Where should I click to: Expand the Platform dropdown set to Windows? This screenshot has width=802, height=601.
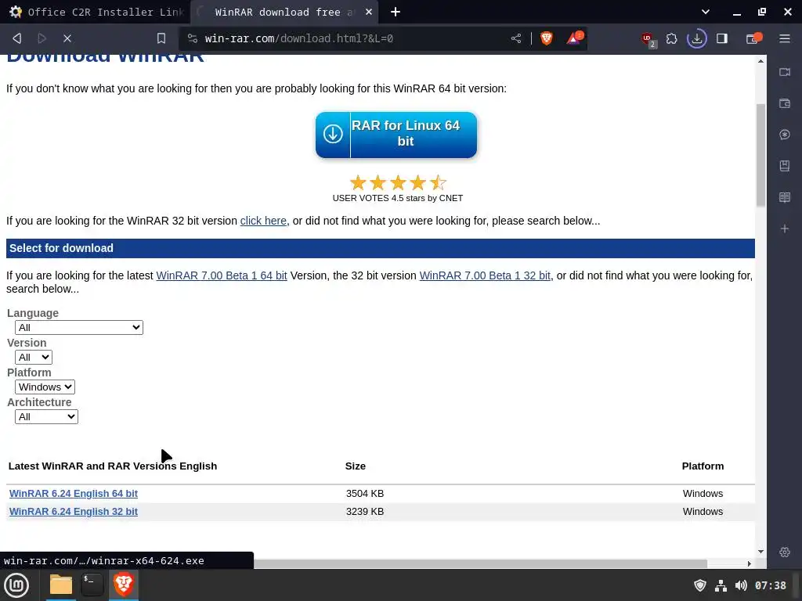[45, 387]
